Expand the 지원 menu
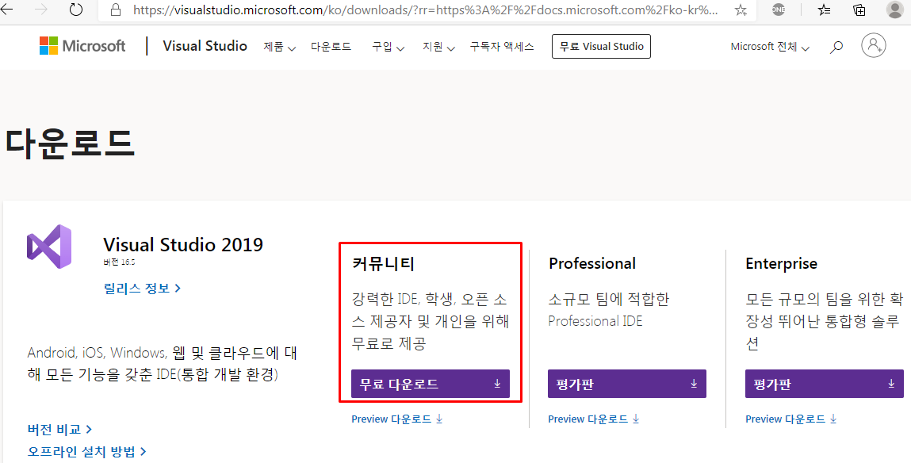This screenshot has width=911, height=463. pyautogui.click(x=438, y=47)
